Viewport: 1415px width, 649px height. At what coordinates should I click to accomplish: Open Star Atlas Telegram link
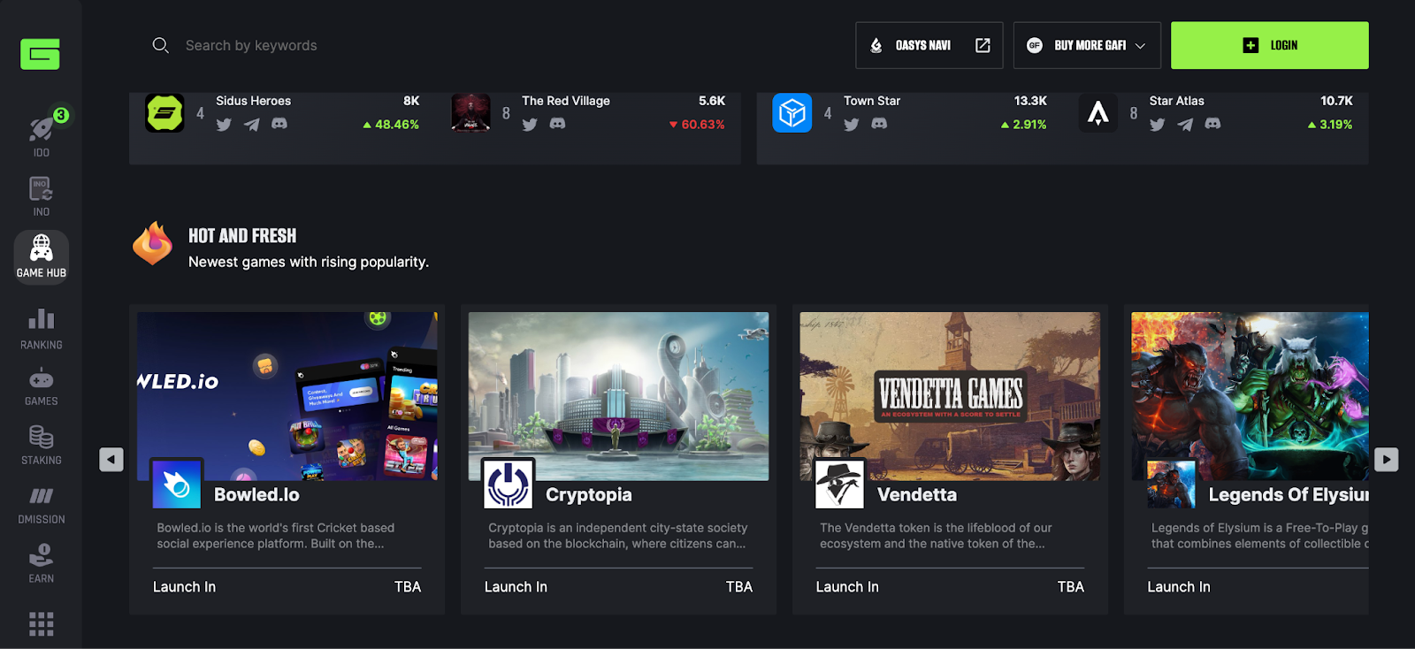pyautogui.click(x=1185, y=125)
